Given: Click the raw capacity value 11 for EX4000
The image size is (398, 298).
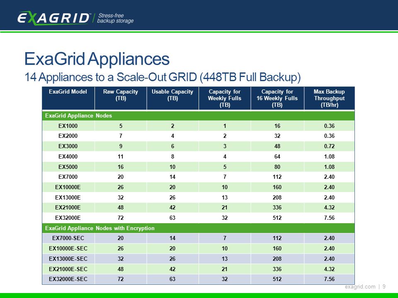Looking at the screenshot, I should point(121,156).
